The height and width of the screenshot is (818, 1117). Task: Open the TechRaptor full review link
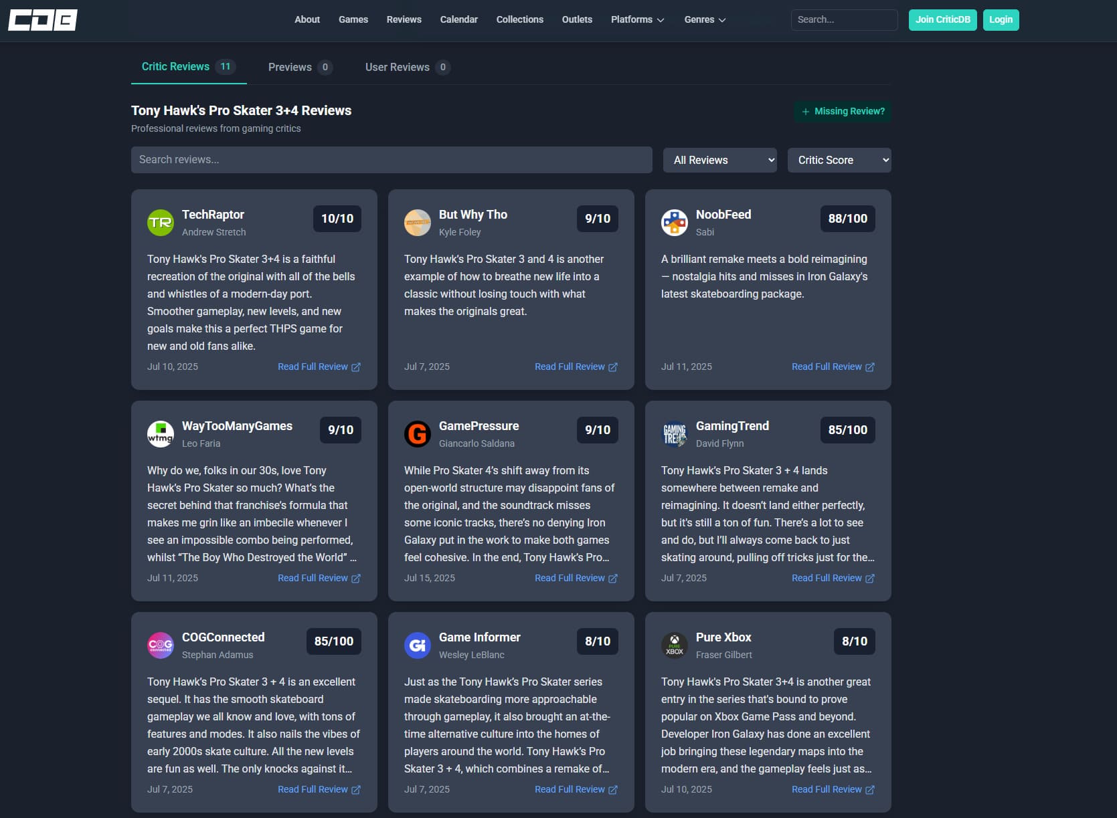pyautogui.click(x=319, y=367)
